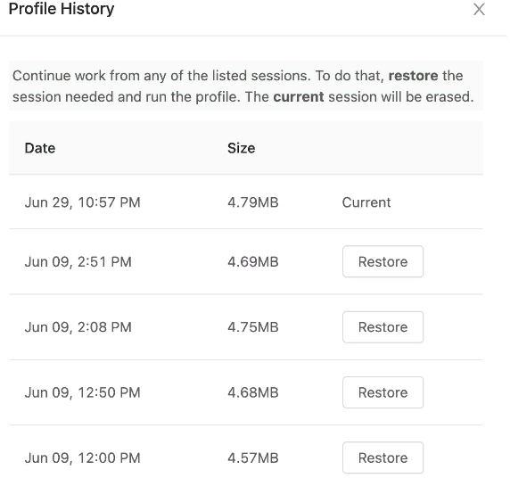Screen dimensions: 510x478
Task: Click the Date column header
Action: 40,148
